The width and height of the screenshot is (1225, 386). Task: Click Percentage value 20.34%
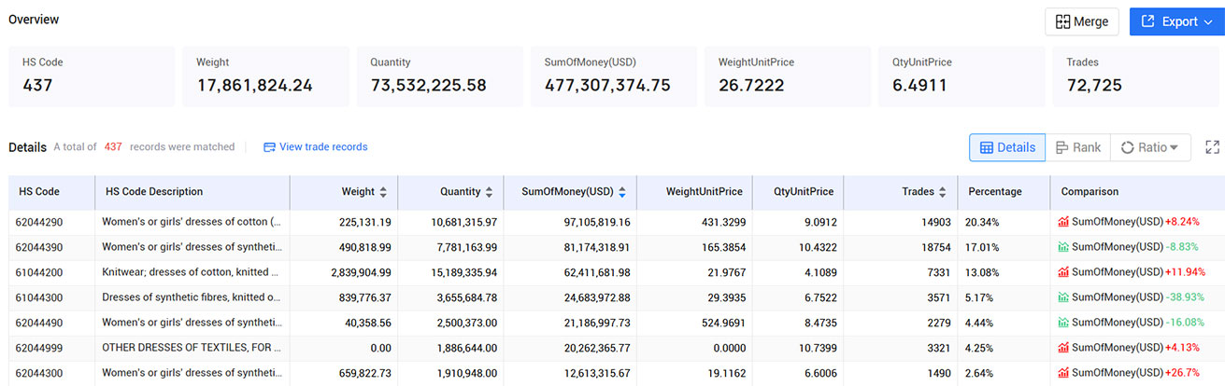click(x=982, y=223)
